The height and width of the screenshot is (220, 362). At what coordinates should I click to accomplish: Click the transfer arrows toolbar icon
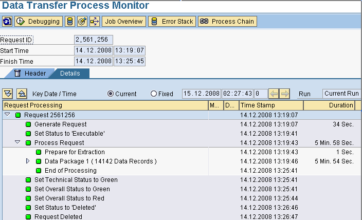(95, 22)
